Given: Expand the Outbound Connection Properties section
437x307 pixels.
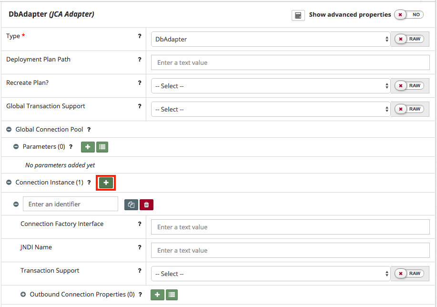Looking at the screenshot, I should point(23,295).
